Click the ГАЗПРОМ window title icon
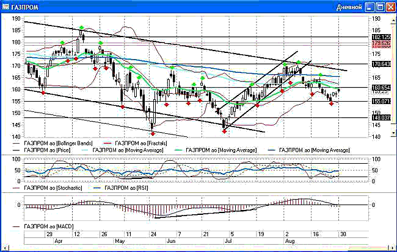 pos(5,7)
